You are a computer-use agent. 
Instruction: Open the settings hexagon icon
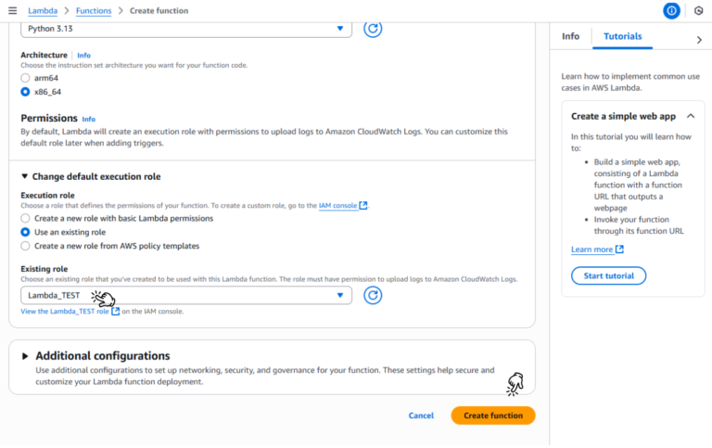(697, 10)
